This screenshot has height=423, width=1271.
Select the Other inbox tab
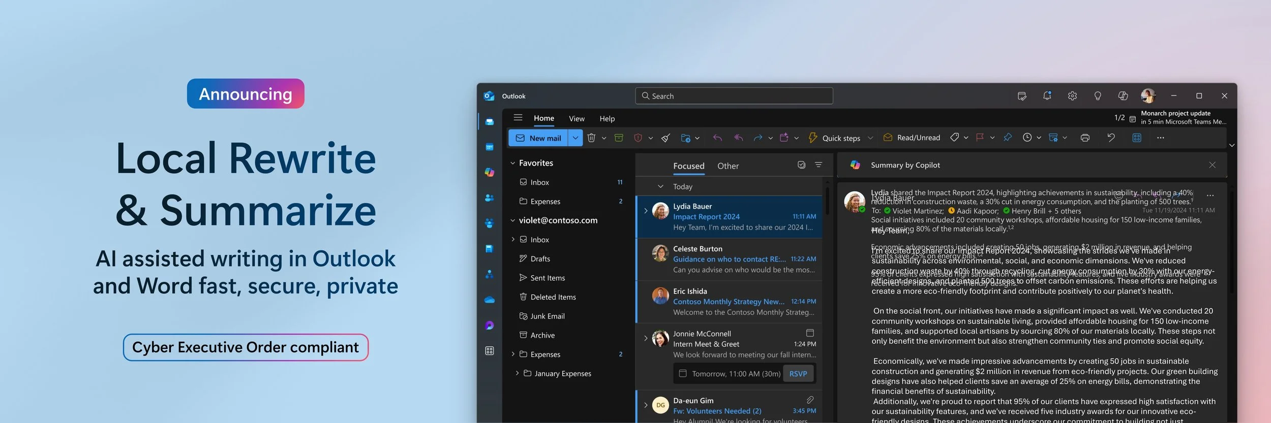pyautogui.click(x=728, y=166)
